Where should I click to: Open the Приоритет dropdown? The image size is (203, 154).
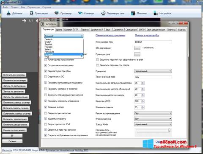(153, 71)
